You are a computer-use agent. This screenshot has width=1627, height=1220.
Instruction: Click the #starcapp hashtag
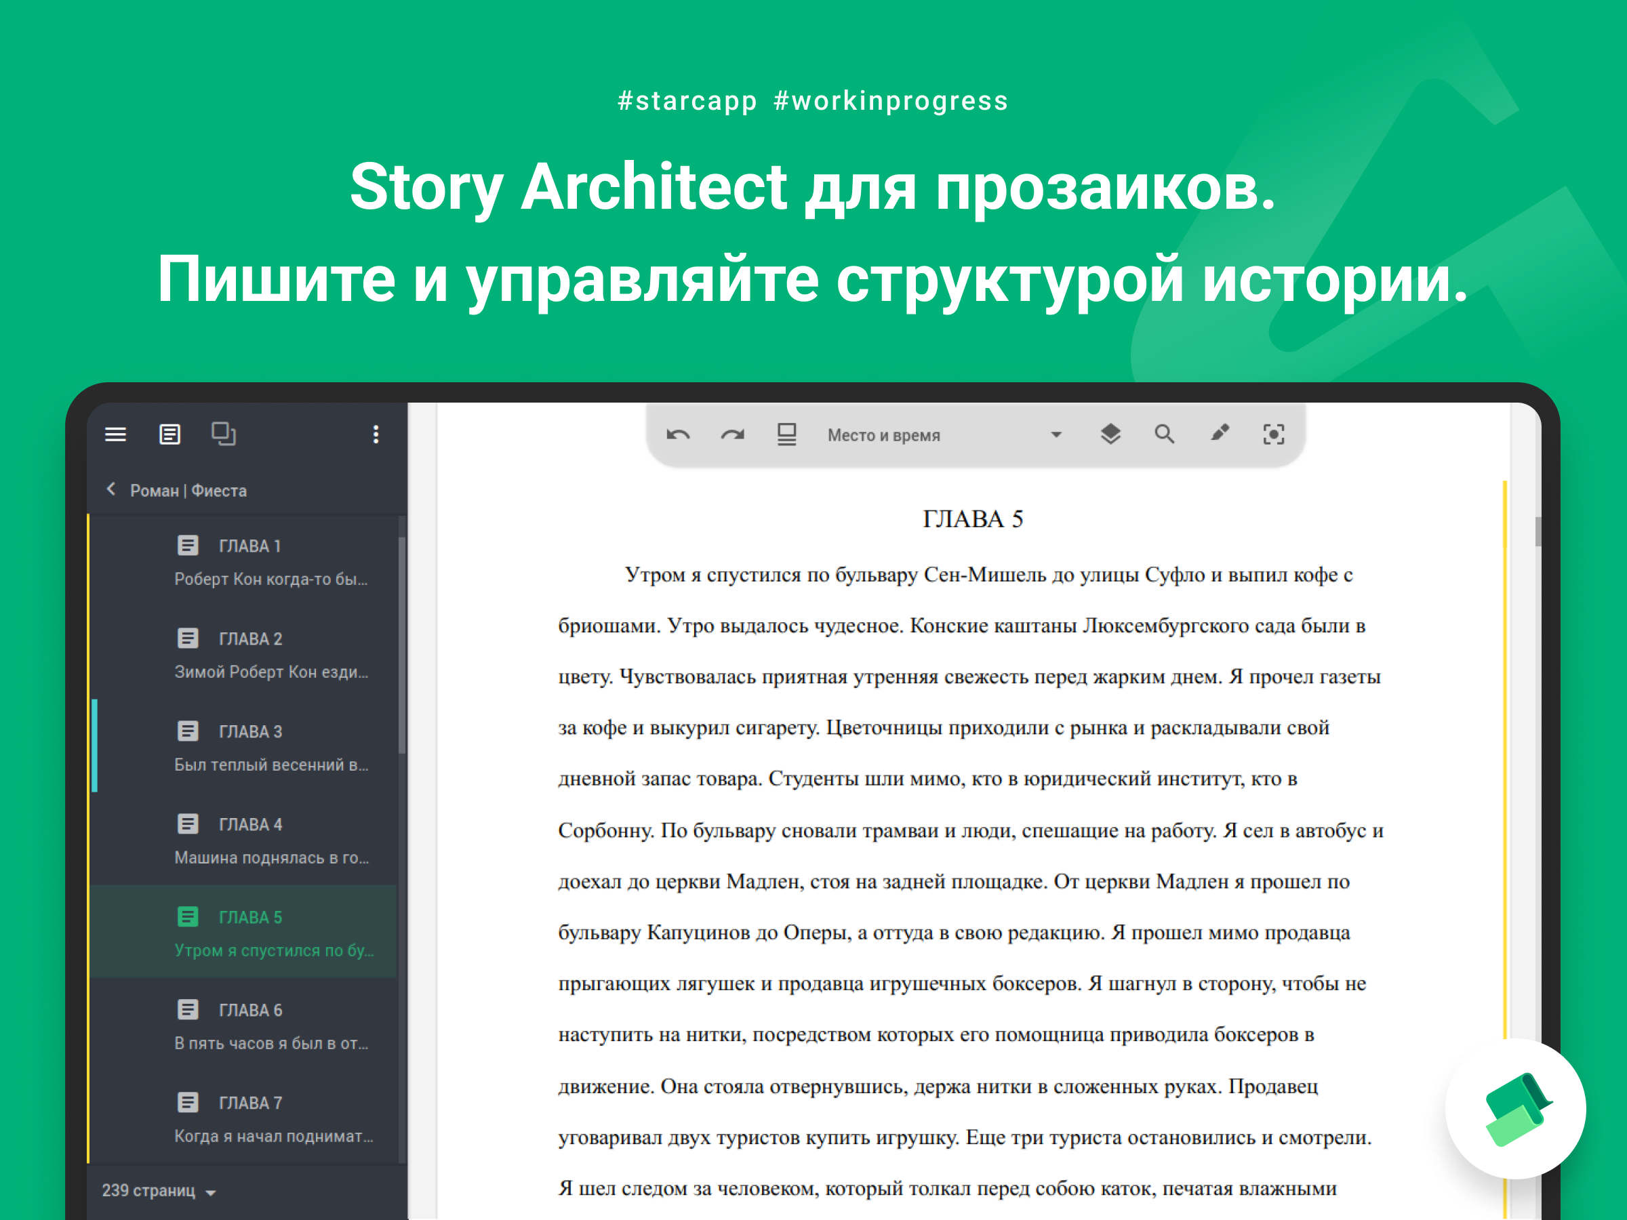pos(687,101)
